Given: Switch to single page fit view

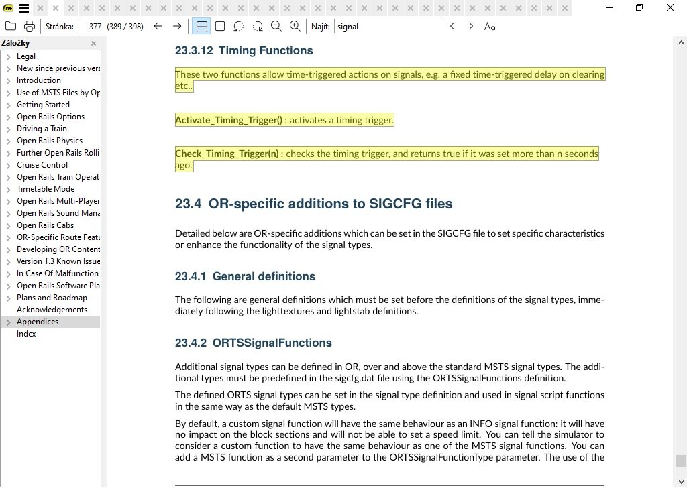Looking at the screenshot, I should tap(220, 27).
